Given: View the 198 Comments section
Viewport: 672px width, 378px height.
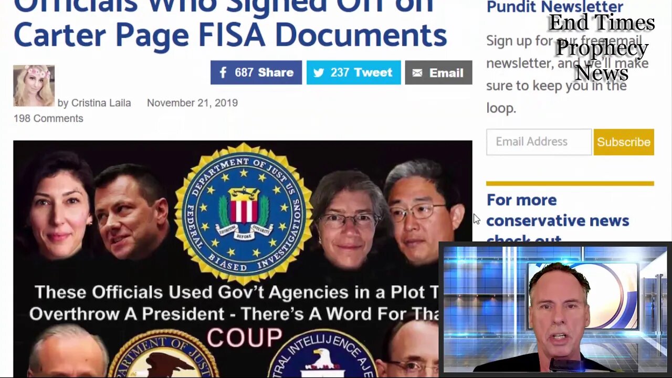Looking at the screenshot, I should (48, 119).
